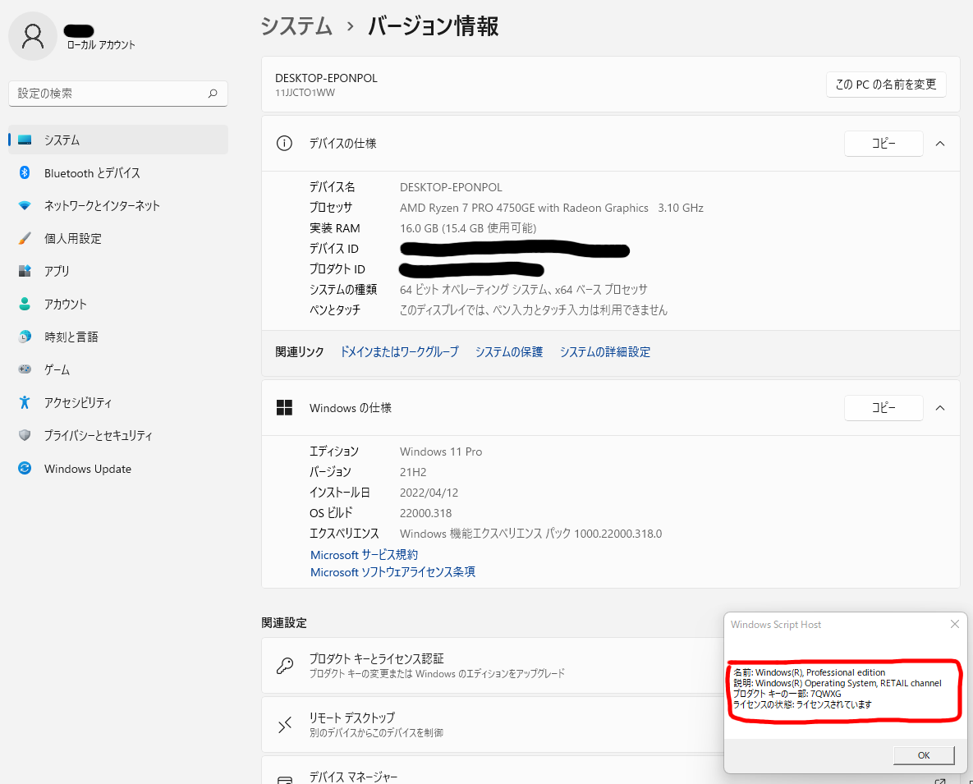The height and width of the screenshot is (784, 973).
Task: Open リモート デスクトップ settings row
Action: 493,724
